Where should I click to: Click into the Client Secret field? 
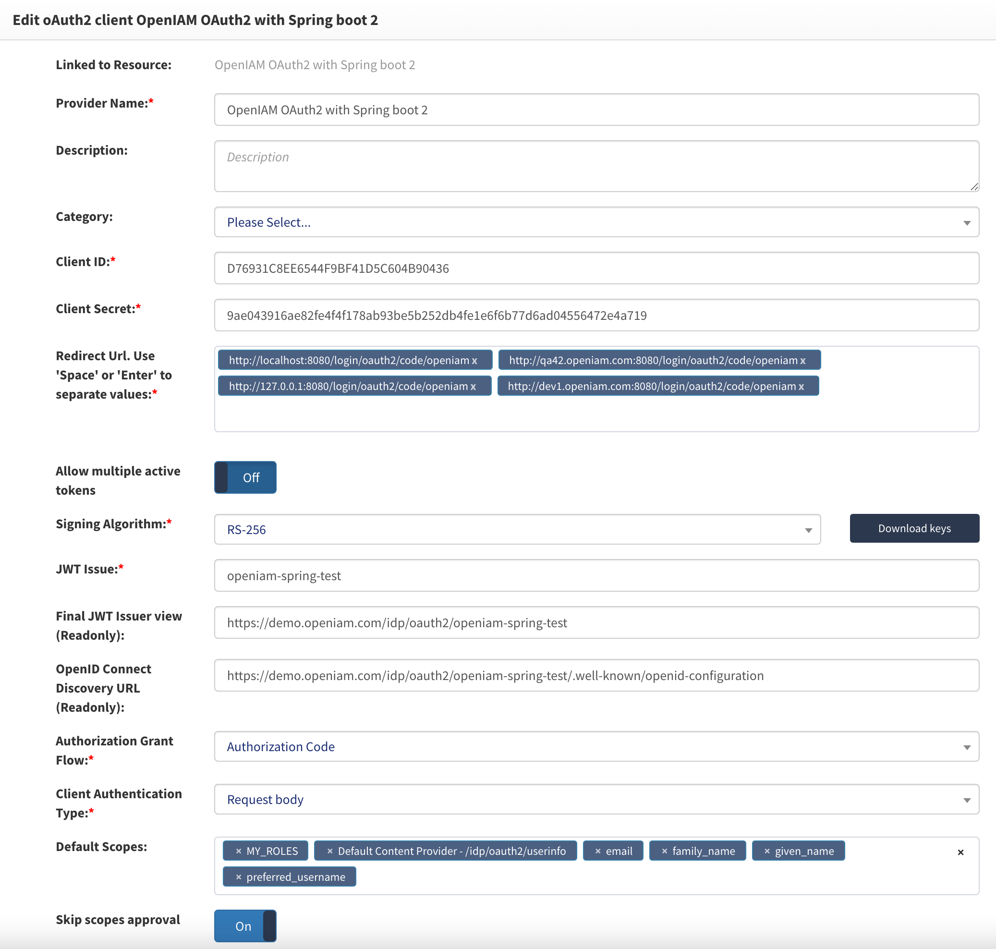tap(596, 315)
